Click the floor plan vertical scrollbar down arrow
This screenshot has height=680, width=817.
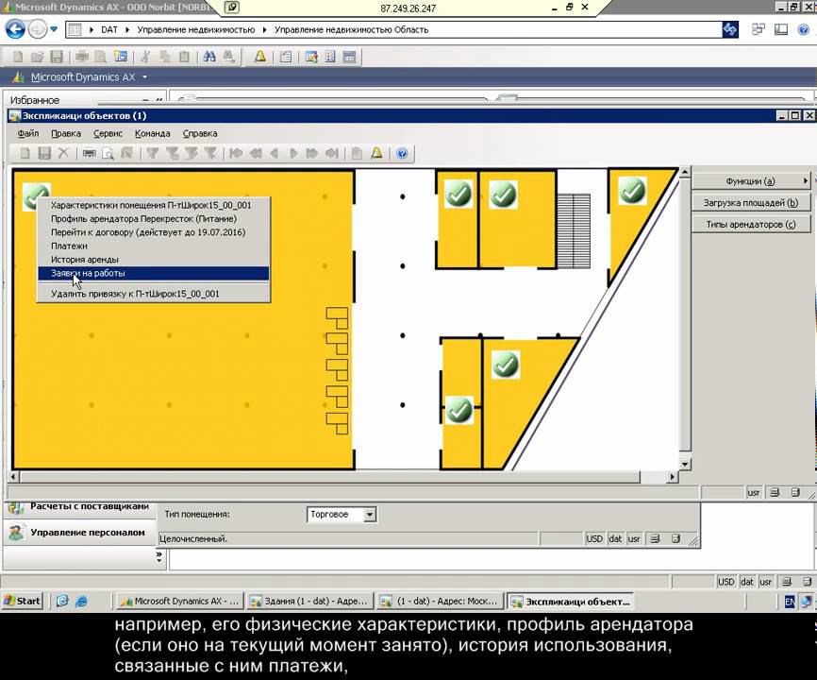point(685,464)
